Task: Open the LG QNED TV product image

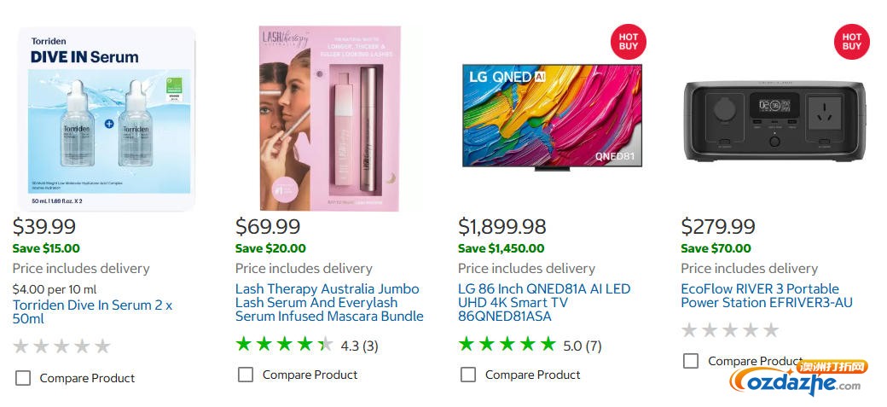Action: (552, 116)
